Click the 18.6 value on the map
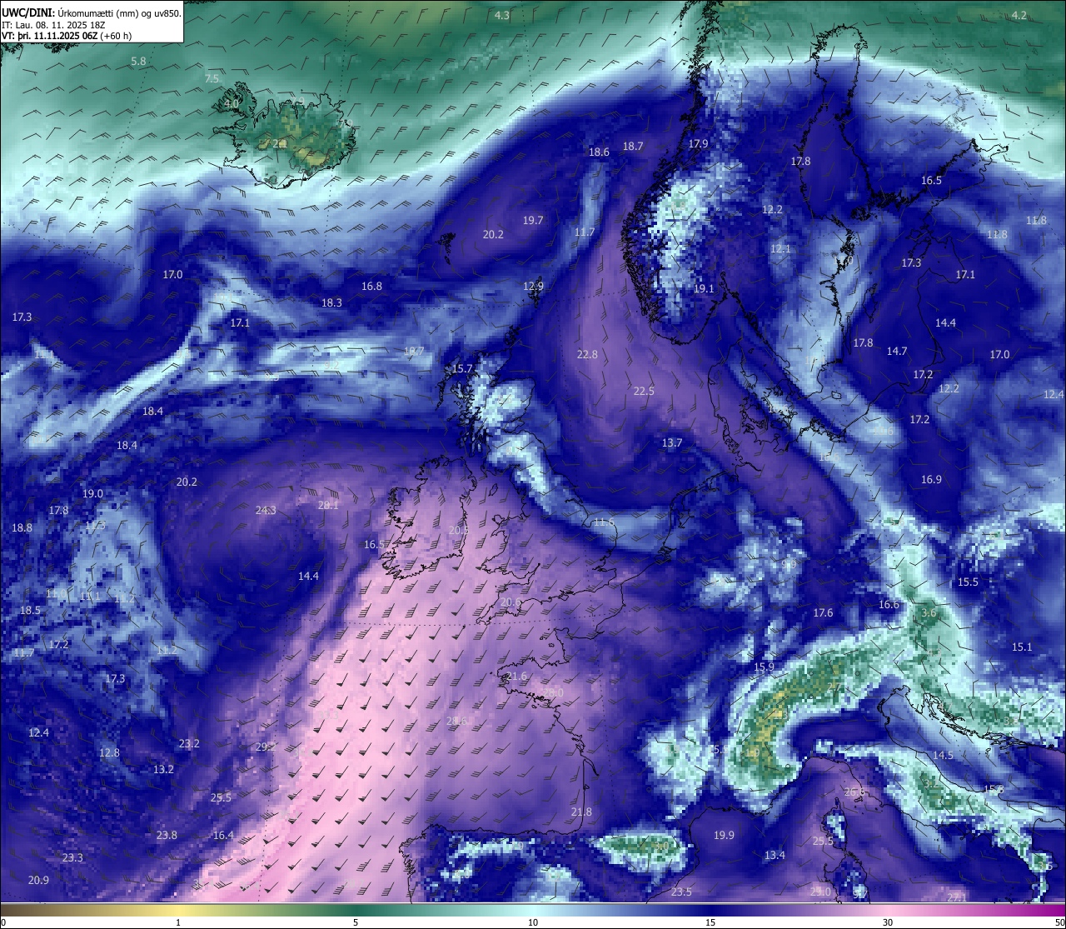 pos(599,152)
